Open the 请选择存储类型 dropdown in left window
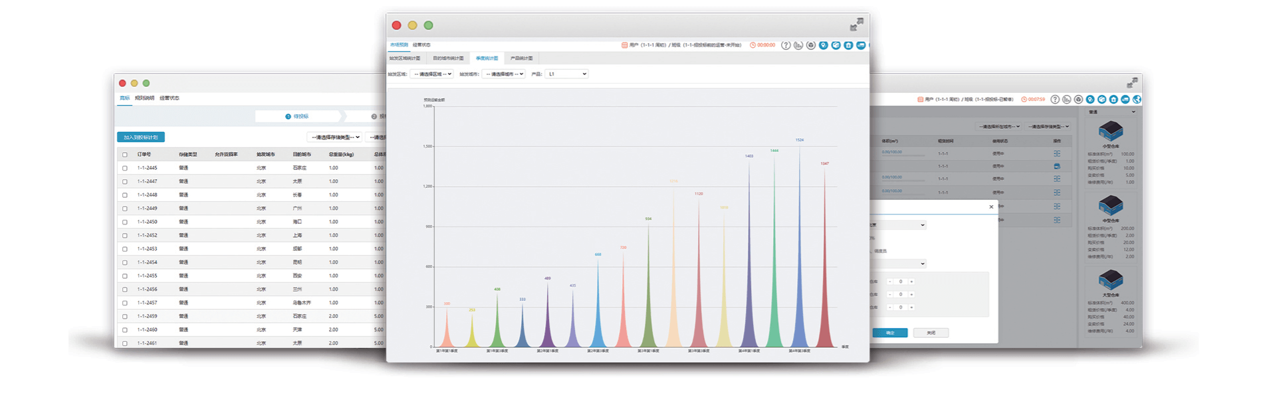Viewport: 1263px width, 393px height. click(335, 137)
